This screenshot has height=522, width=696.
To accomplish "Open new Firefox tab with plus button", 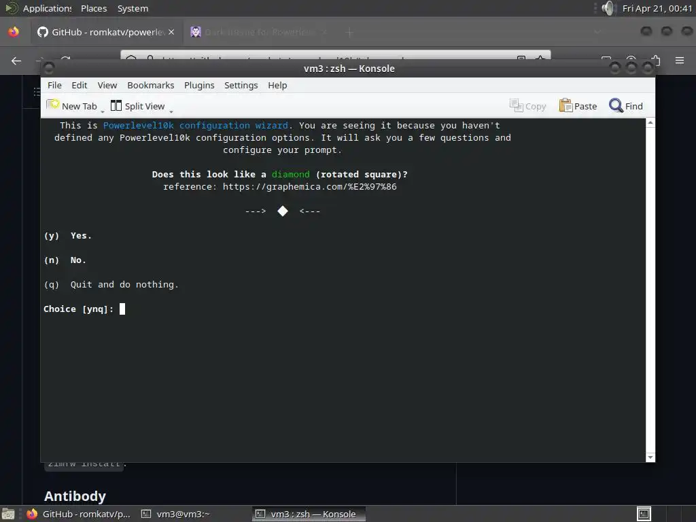I will click(349, 32).
